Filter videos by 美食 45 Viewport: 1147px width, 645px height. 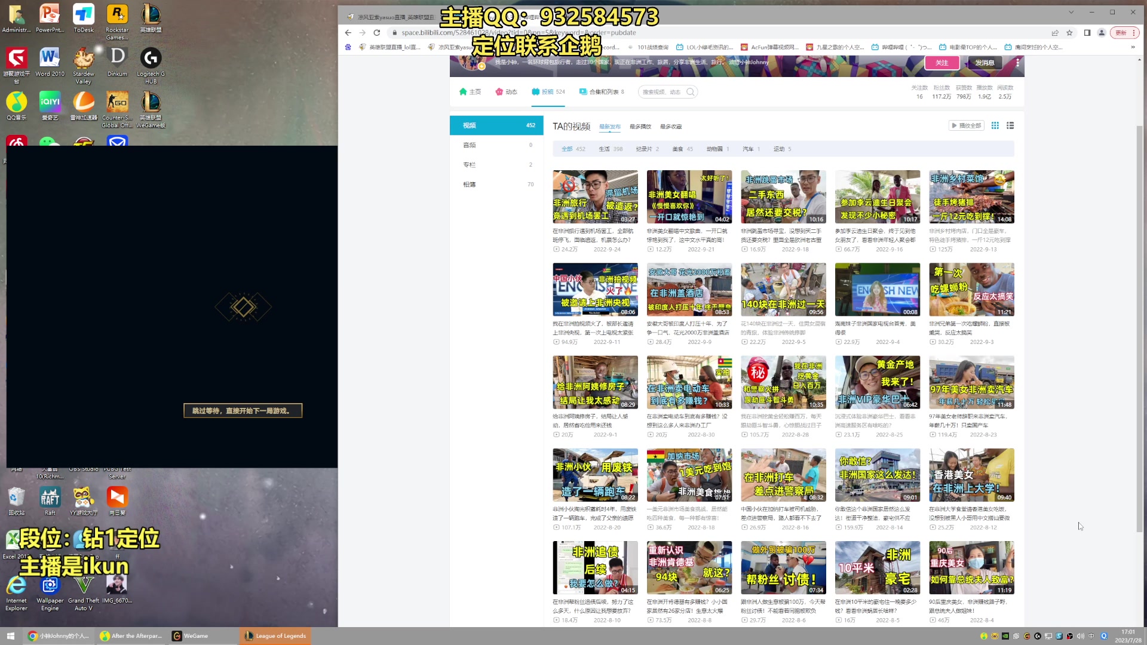683,149
